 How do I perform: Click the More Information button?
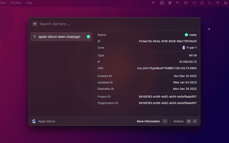[148, 121]
